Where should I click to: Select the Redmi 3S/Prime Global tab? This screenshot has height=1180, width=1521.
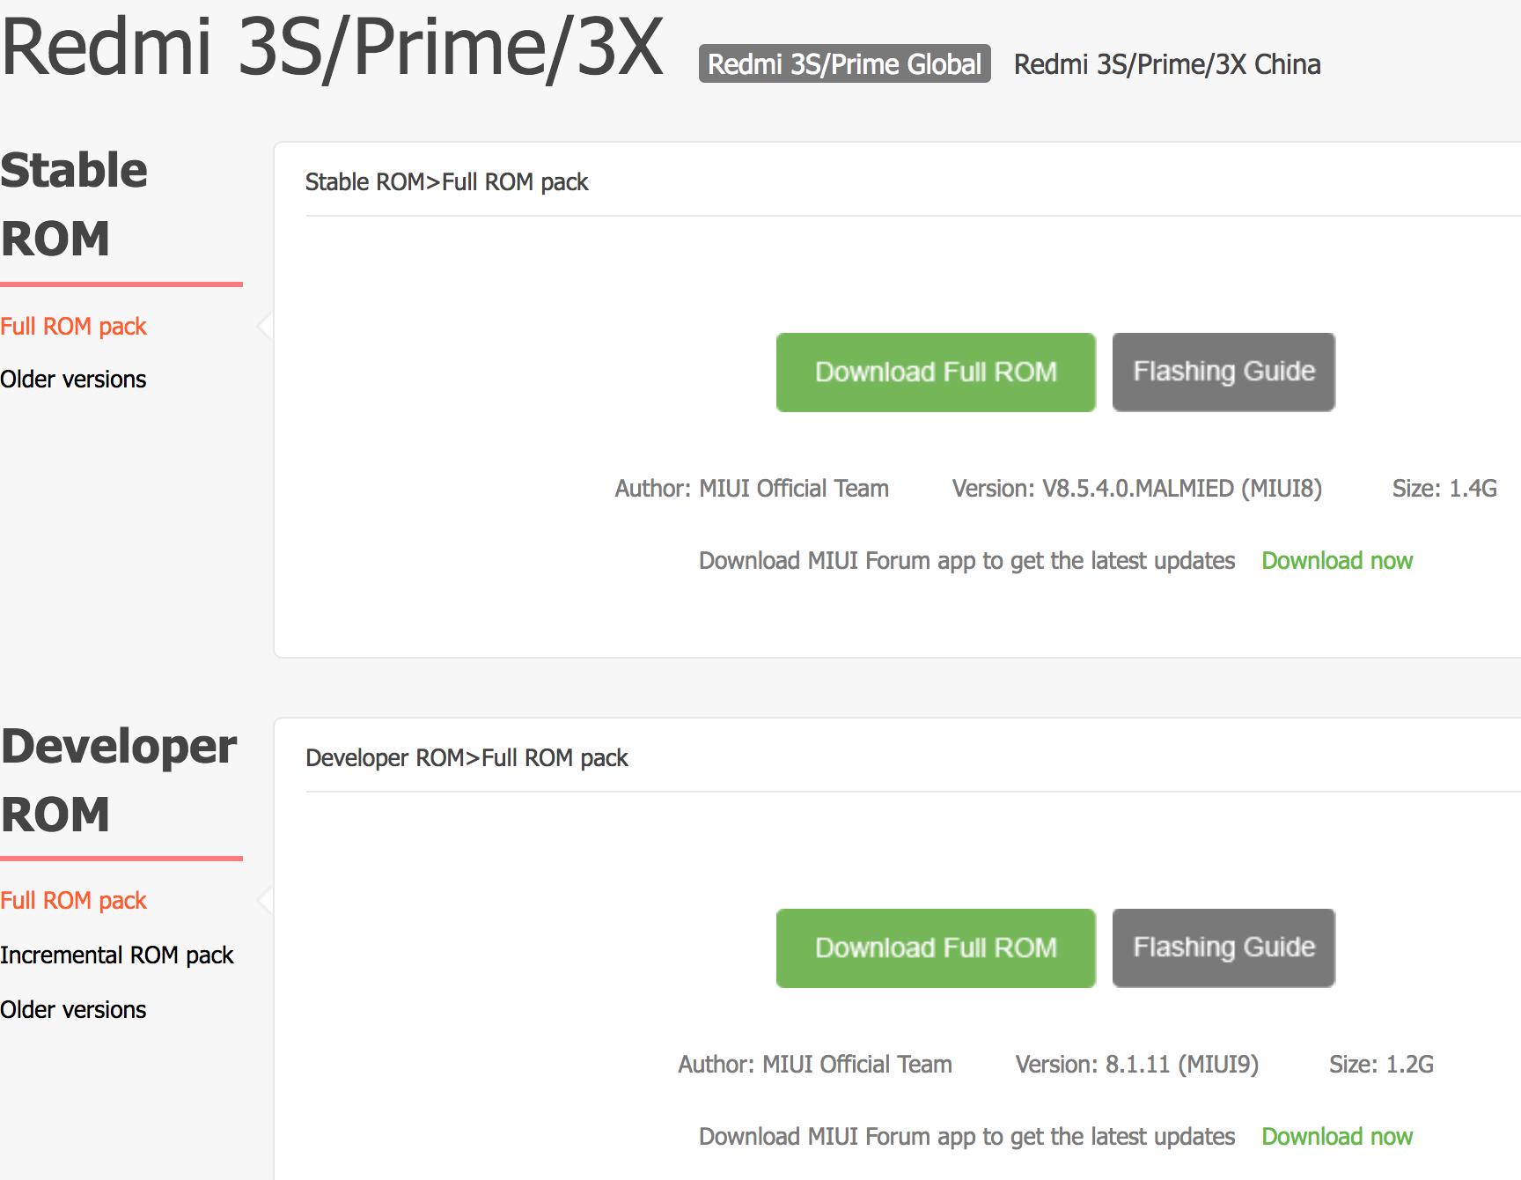tap(844, 64)
